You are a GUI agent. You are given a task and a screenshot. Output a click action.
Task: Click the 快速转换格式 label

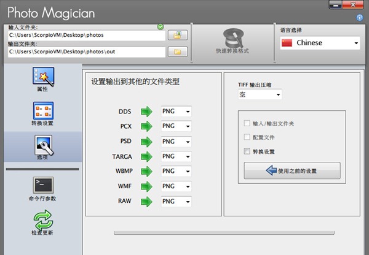(x=232, y=51)
